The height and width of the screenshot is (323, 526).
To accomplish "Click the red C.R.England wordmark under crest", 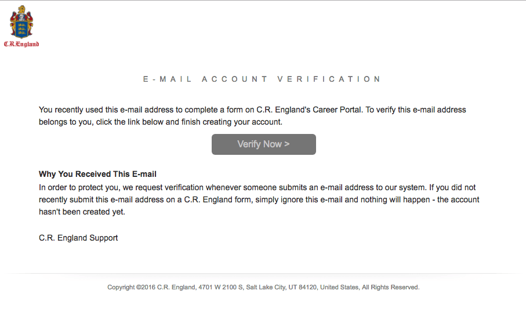I will click(x=21, y=44).
